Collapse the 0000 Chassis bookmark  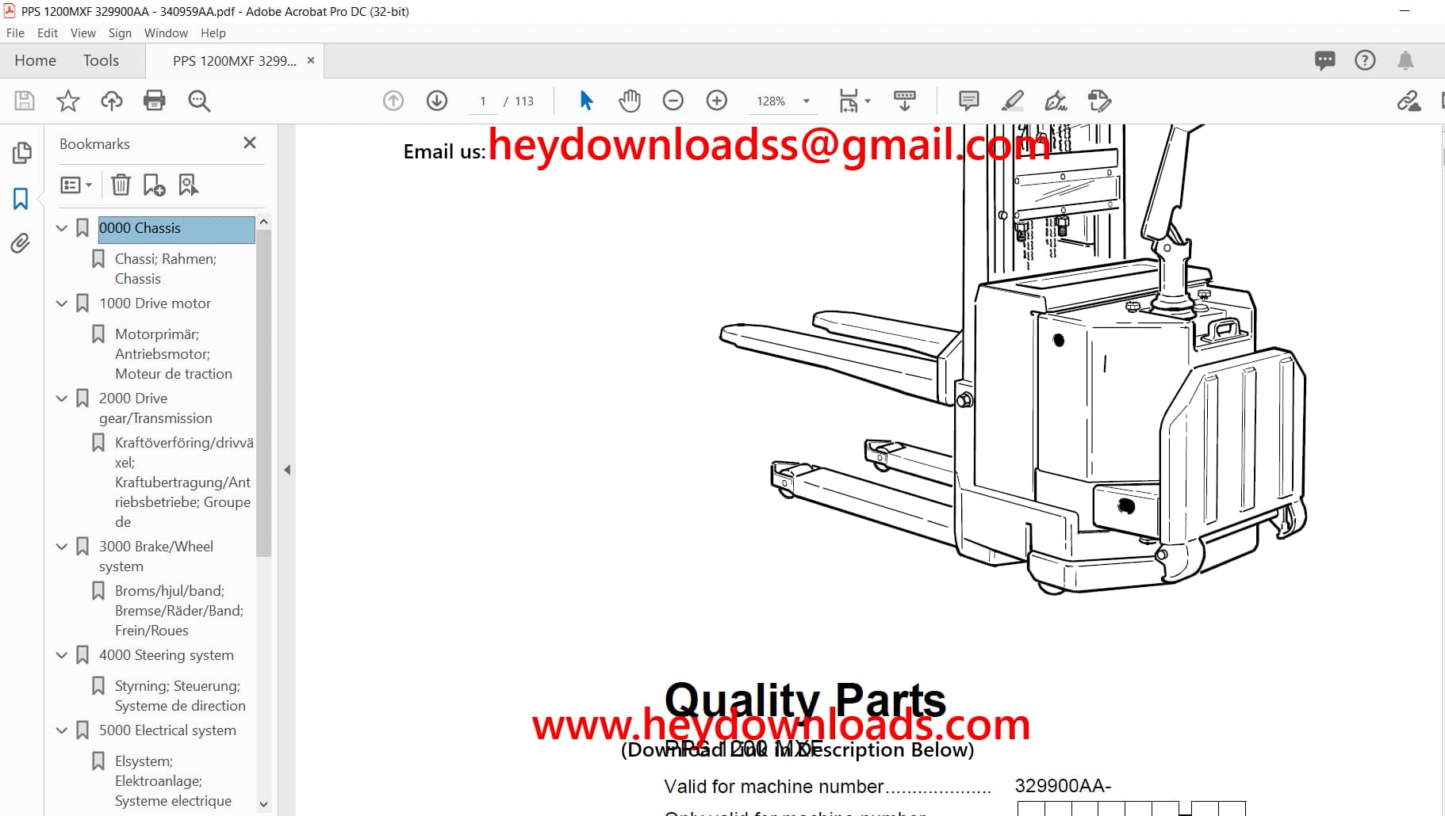(x=62, y=227)
